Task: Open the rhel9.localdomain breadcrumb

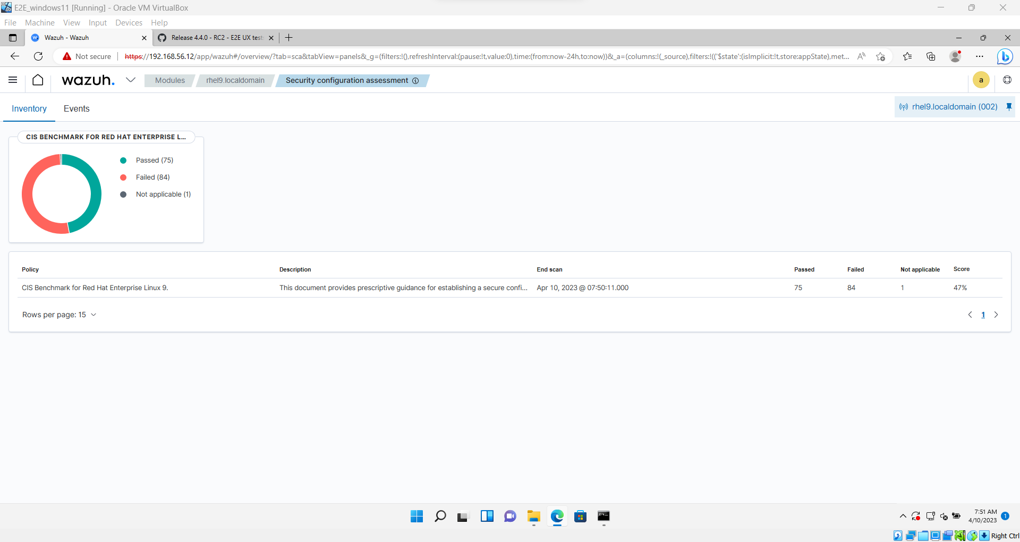Action: (235, 80)
